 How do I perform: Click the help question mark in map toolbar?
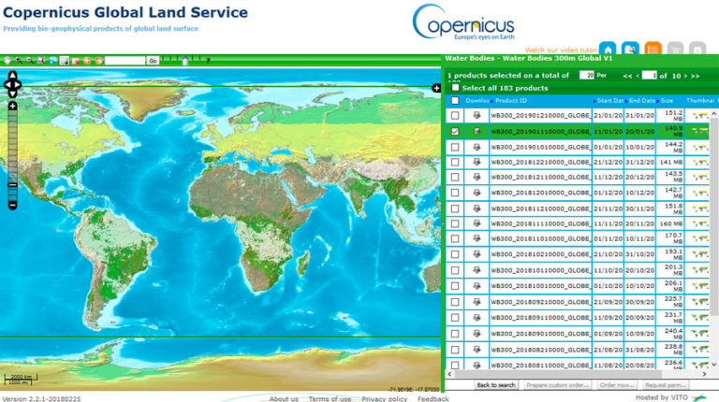click(x=208, y=60)
